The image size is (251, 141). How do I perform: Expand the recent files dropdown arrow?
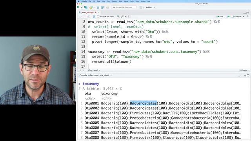(94, 7)
